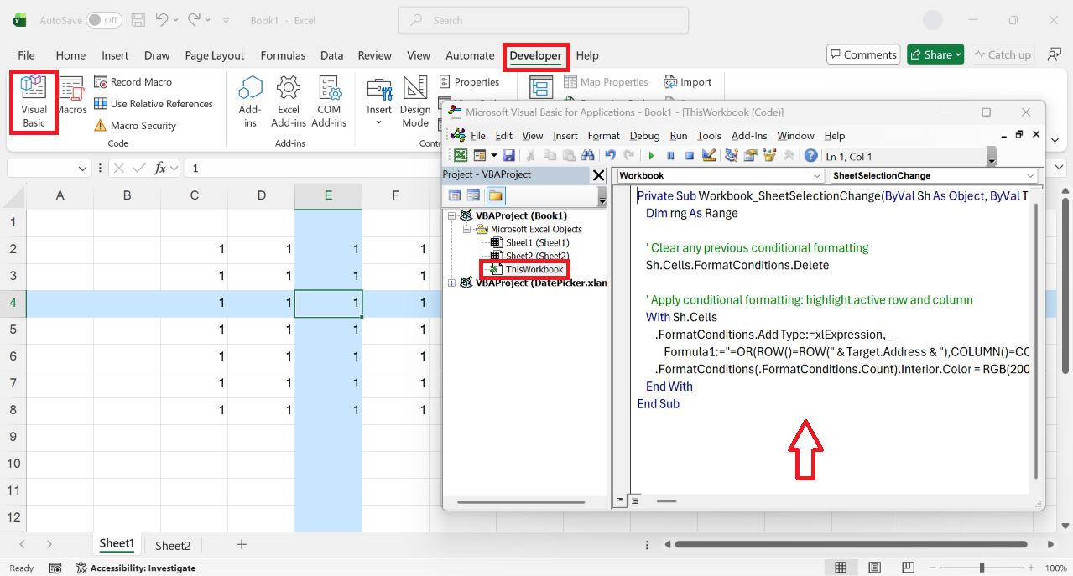This screenshot has height=576, width=1073.
Task: Toggle Design Mode in Controls group
Action: click(415, 101)
